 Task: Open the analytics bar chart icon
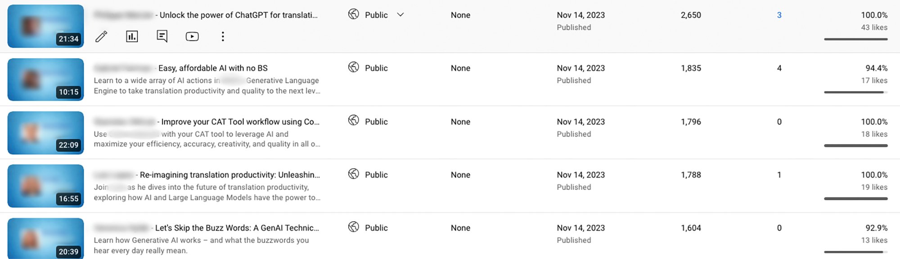[132, 36]
